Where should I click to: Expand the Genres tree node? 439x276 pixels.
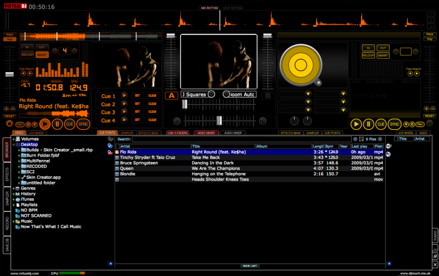pyautogui.click(x=13, y=188)
